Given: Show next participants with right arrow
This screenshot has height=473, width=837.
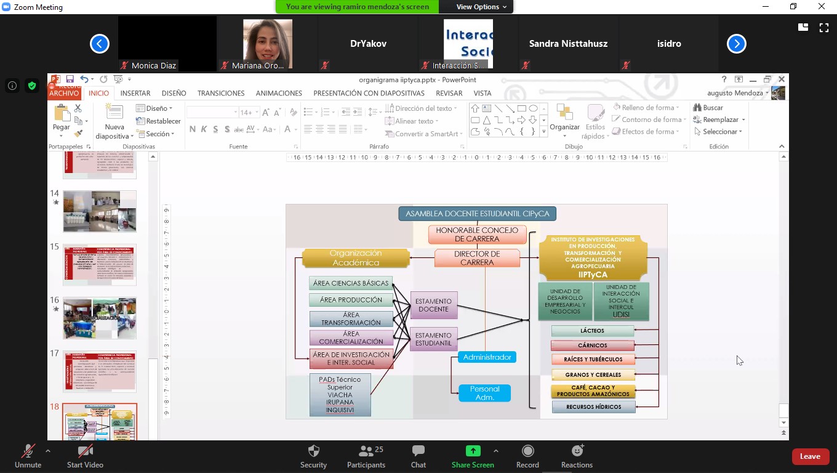Looking at the screenshot, I should coord(736,44).
